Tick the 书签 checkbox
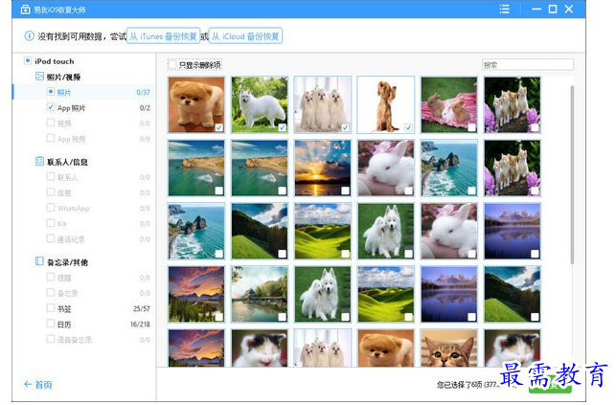This screenshot has height=405, width=616. [50, 307]
